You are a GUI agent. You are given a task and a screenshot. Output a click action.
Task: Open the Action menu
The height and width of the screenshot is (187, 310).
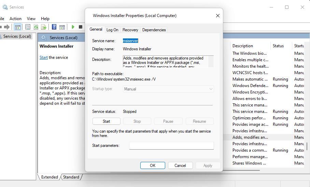(15, 19)
